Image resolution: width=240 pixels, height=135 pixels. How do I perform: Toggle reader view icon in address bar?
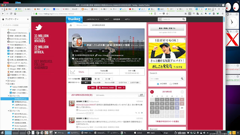pyautogui.click(x=155, y=13)
